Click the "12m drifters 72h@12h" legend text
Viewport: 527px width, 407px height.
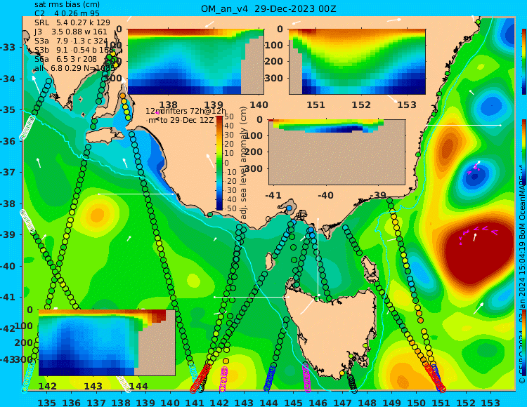click(186, 111)
